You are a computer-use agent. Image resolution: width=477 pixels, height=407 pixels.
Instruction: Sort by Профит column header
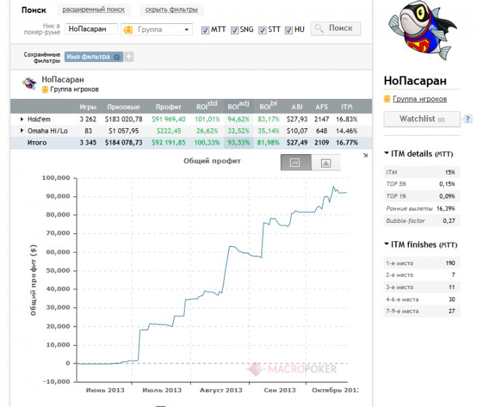[x=168, y=107]
